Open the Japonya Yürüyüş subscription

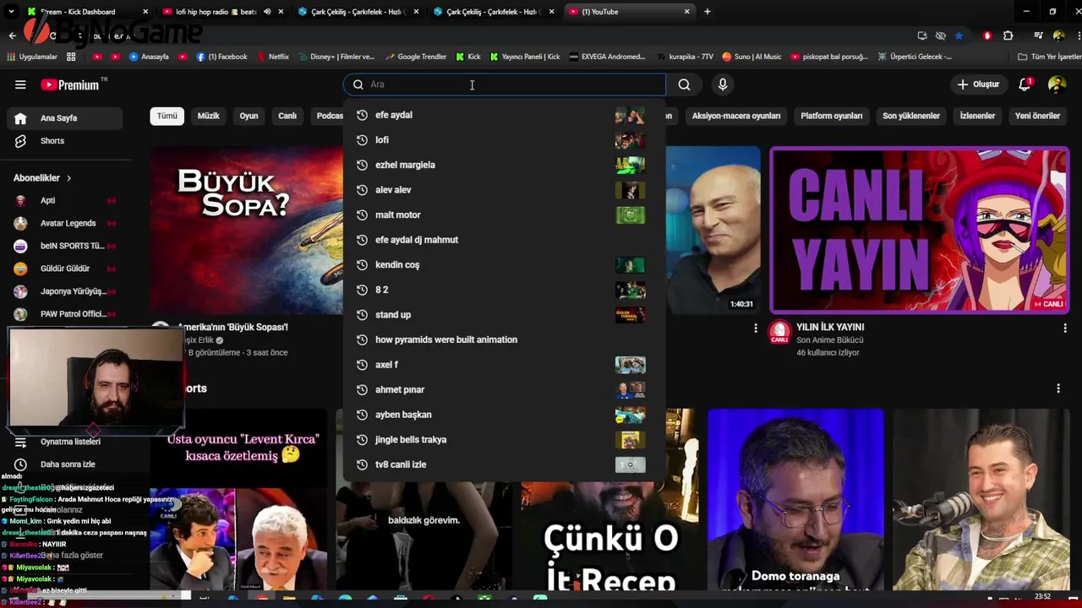pyautogui.click(x=65, y=291)
